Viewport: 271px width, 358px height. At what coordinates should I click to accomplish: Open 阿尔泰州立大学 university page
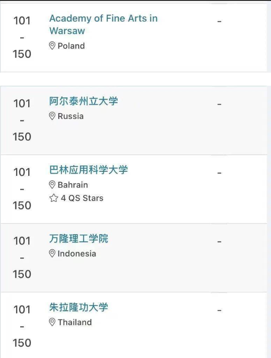tap(83, 101)
